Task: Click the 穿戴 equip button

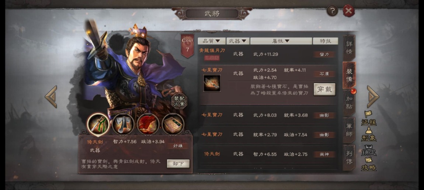Action: coord(324,89)
